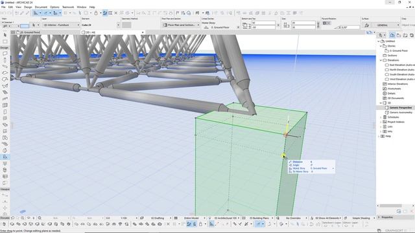Open the Cube 24 element dropdown arrow

118,25
